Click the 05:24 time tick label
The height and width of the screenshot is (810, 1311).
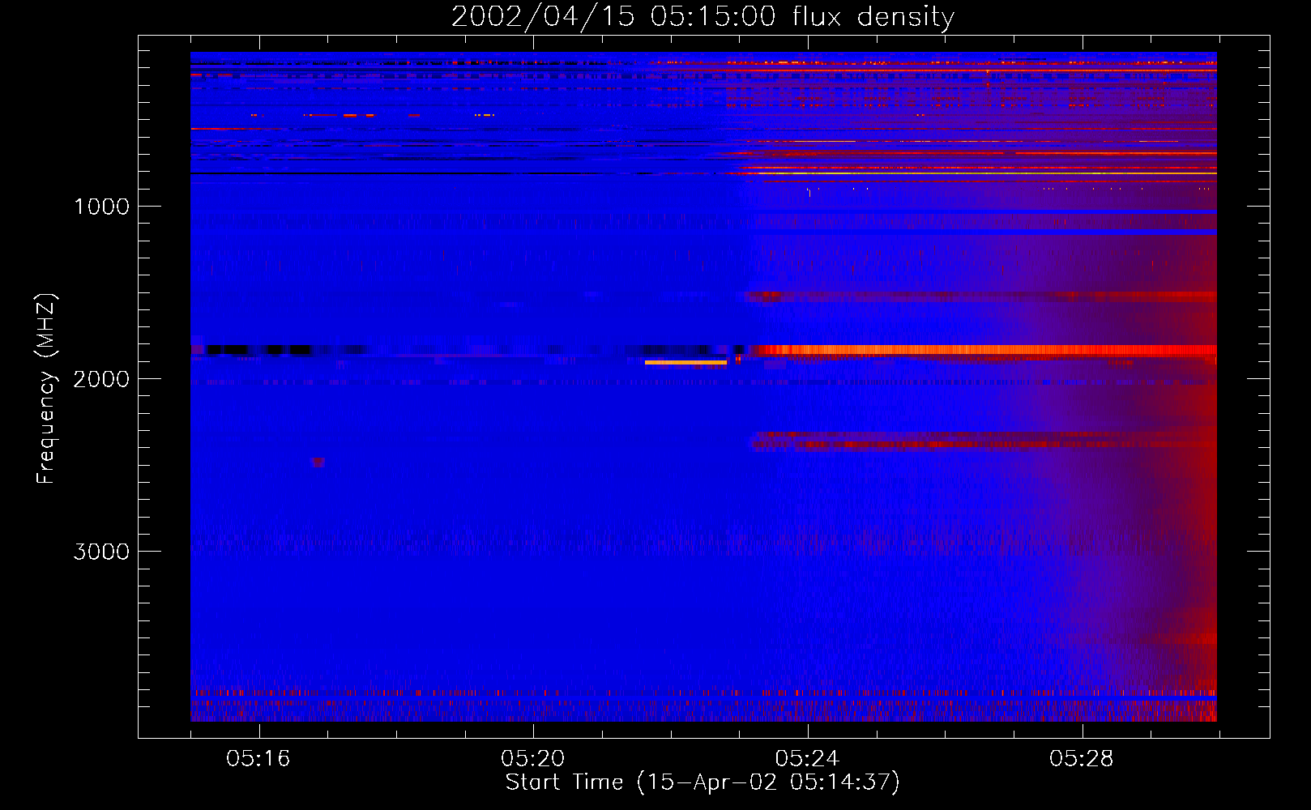pos(807,758)
